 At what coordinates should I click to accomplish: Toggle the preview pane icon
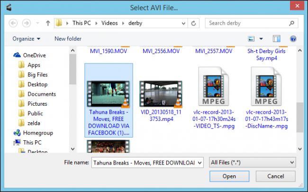(x=277, y=39)
